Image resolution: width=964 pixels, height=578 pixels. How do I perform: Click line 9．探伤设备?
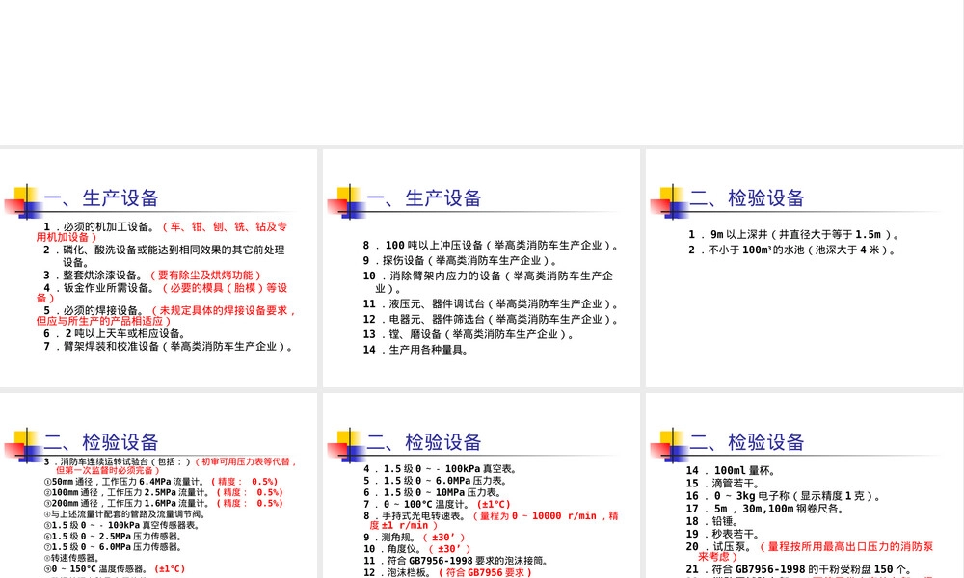click(x=461, y=260)
